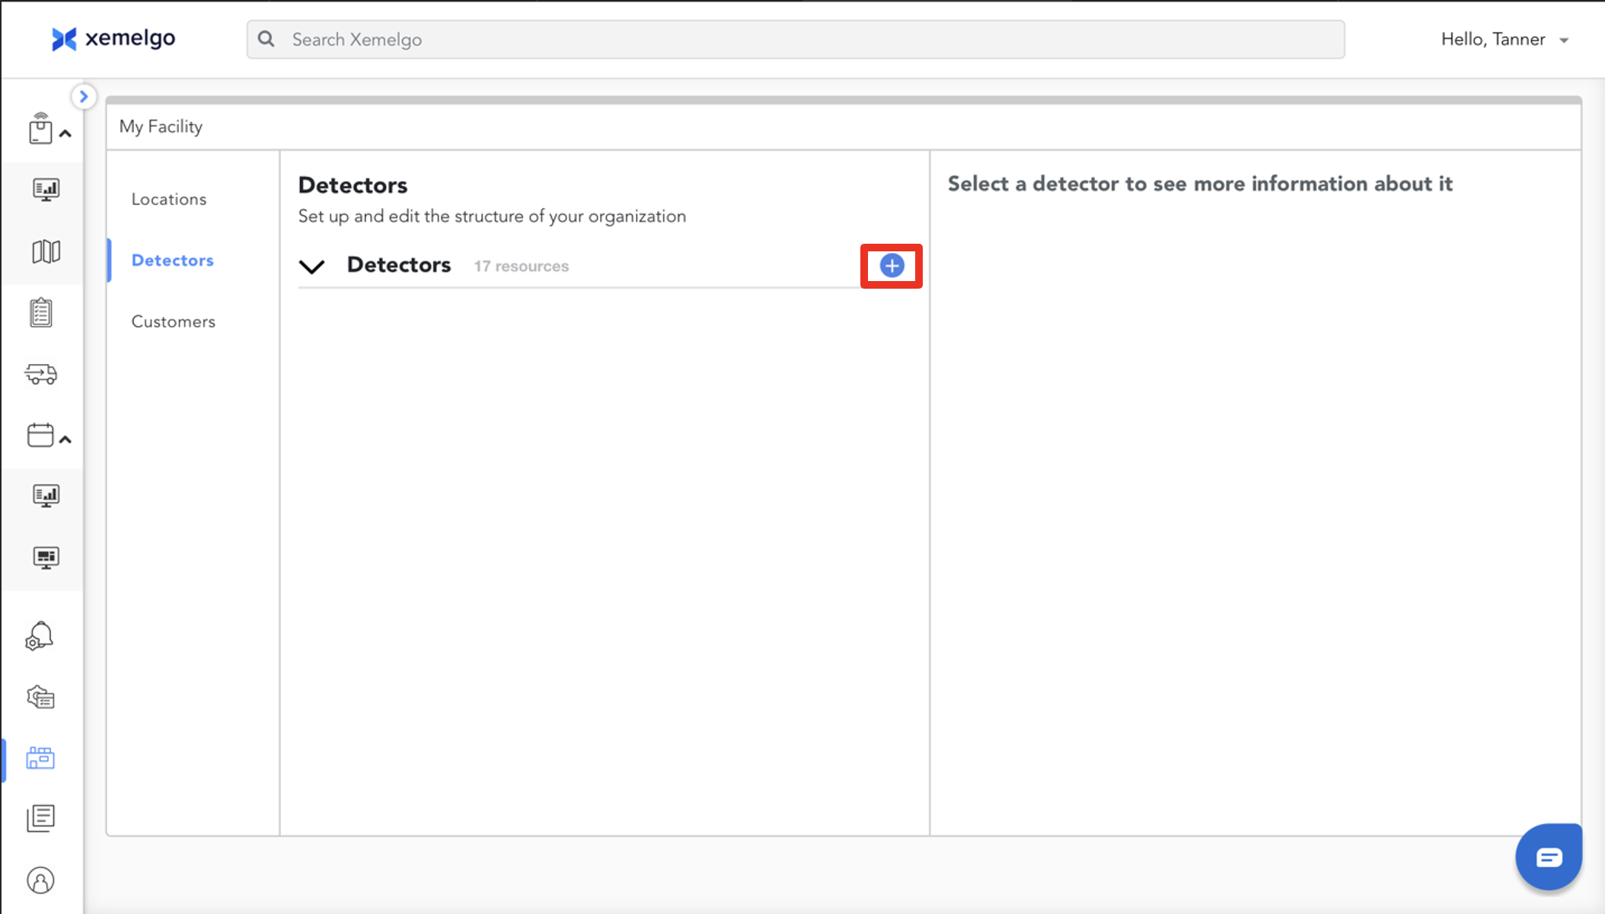The image size is (1605, 914).
Task: Collapse the Detectors list chevron
Action: coord(311,267)
